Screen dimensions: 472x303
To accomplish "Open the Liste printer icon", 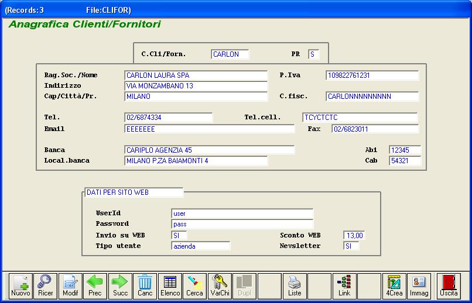I will pos(295,286).
